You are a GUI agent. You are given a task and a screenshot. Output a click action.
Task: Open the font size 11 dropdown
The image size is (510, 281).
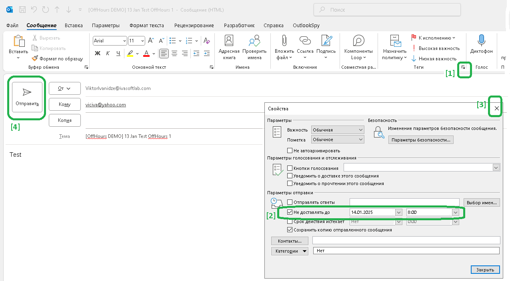tap(142, 41)
